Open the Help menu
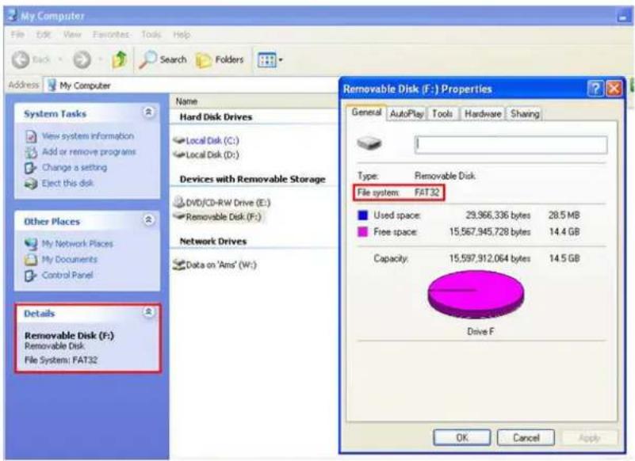Viewport: 635px width, 461px height. click(182, 34)
